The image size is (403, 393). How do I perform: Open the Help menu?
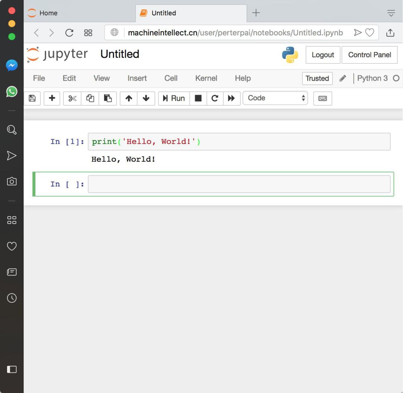243,78
